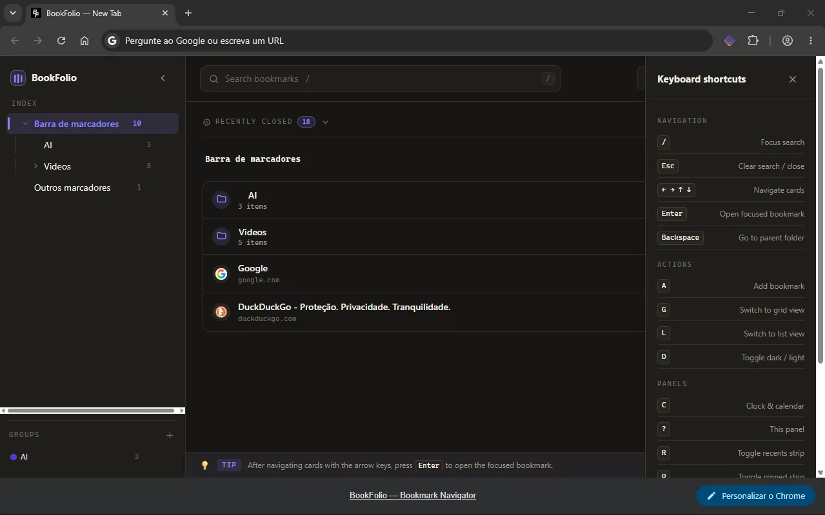825x515 pixels.
Task: Click the AI folder icon in list
Action: point(221,199)
